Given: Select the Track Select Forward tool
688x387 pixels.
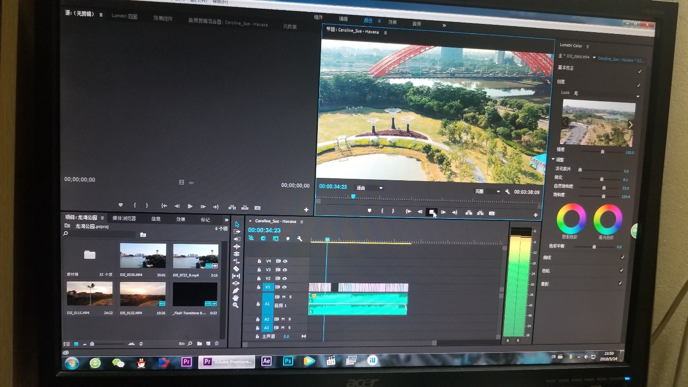Looking at the screenshot, I should [x=237, y=232].
